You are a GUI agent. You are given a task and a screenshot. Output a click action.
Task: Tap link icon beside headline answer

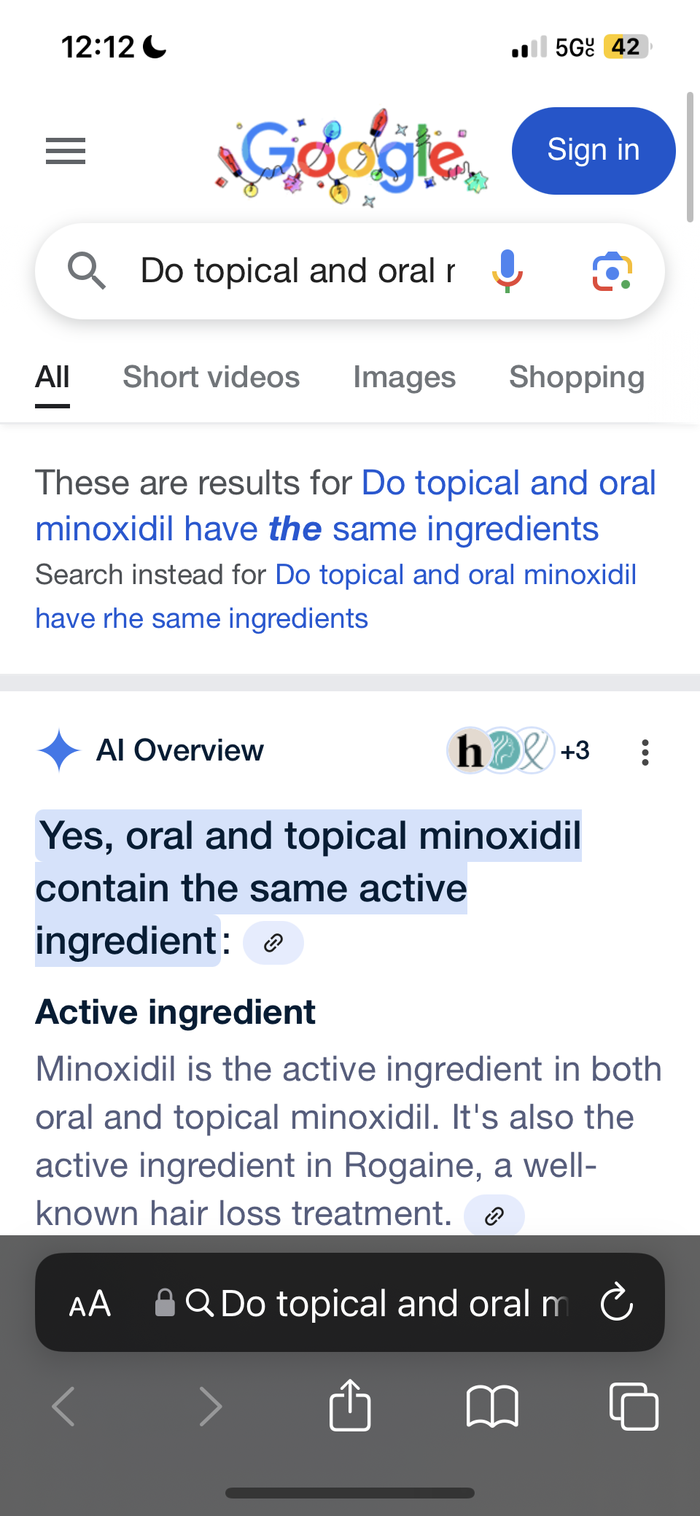click(273, 943)
